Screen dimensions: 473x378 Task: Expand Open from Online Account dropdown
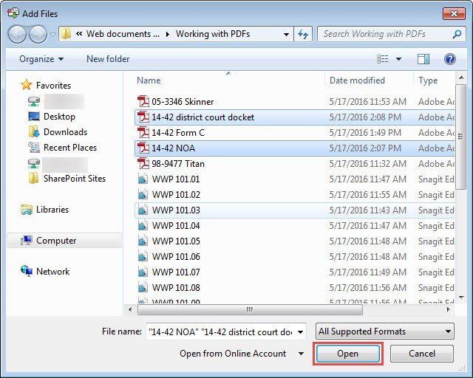click(x=301, y=354)
